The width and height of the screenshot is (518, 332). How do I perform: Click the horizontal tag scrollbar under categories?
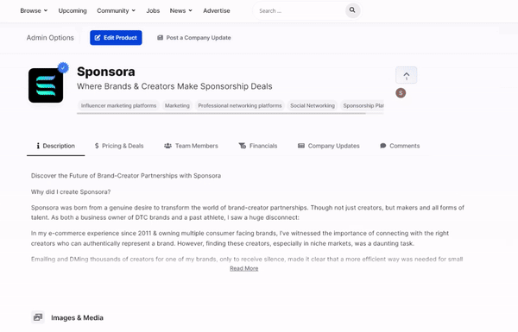tap(221, 113)
